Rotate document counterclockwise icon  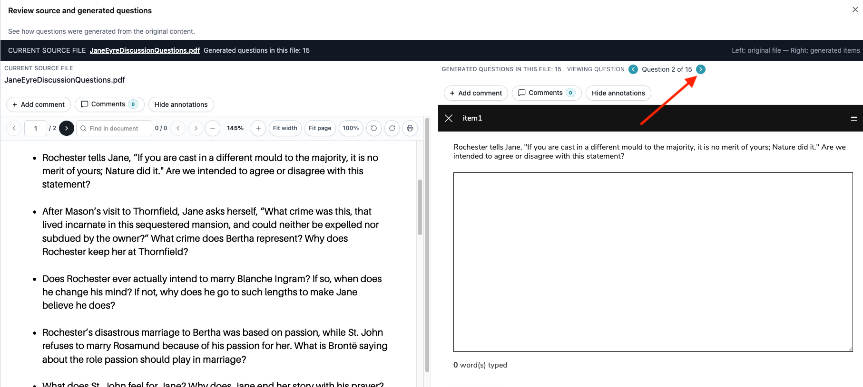[374, 128]
